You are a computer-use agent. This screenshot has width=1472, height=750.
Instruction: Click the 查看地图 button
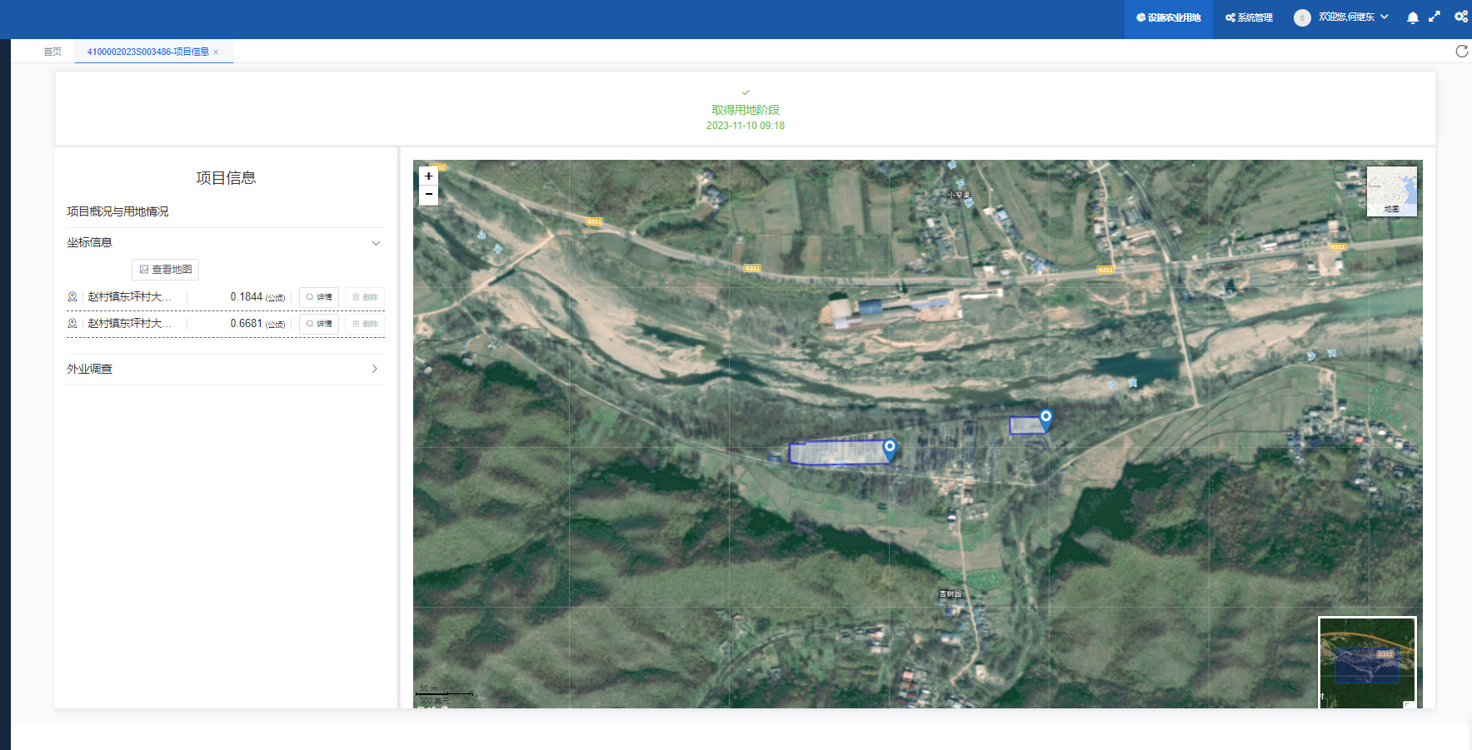point(165,270)
